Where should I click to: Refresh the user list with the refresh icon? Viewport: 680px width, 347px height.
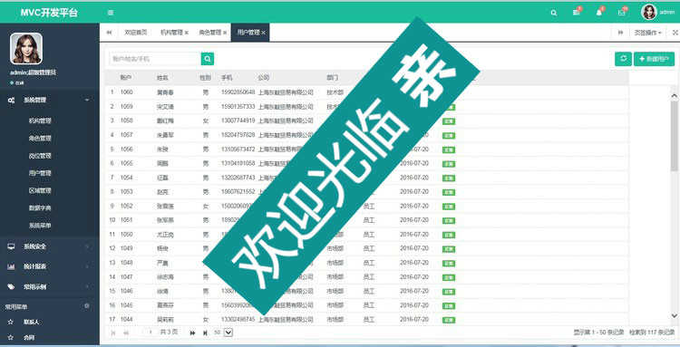(x=623, y=59)
